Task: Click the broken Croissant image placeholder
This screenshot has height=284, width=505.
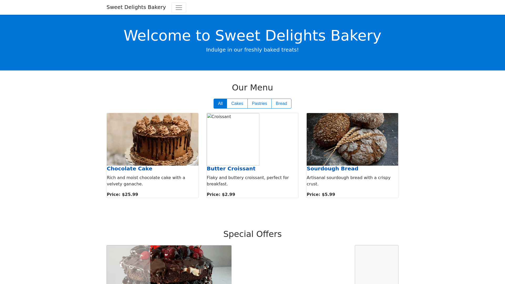Action: [233, 139]
